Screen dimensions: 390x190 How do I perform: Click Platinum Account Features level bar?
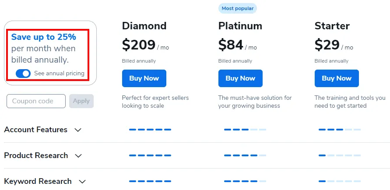pyautogui.click(x=245, y=130)
